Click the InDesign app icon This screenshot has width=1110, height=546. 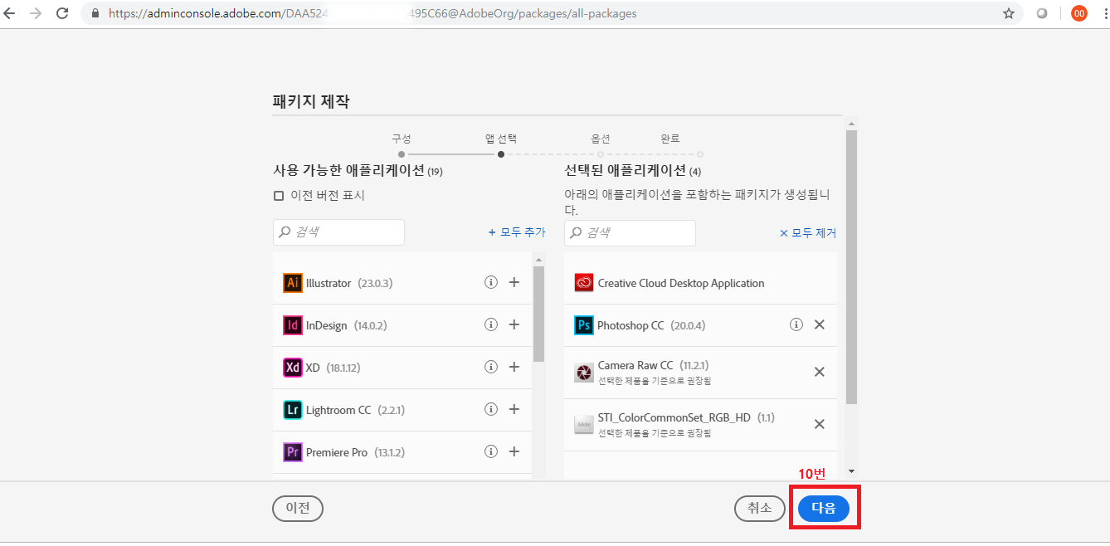[x=292, y=325]
